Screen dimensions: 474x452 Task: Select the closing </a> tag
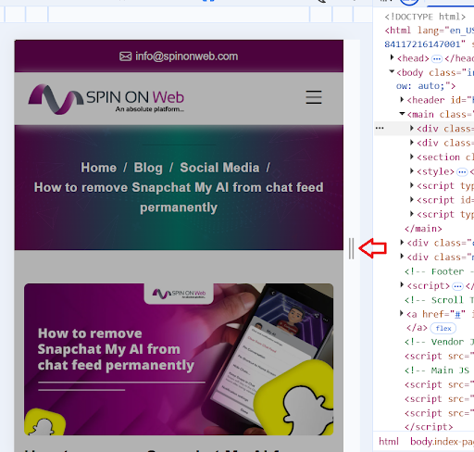(x=417, y=328)
